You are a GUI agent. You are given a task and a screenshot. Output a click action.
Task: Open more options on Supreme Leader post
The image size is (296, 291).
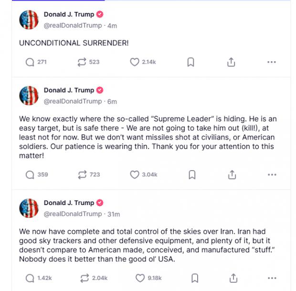point(272,175)
